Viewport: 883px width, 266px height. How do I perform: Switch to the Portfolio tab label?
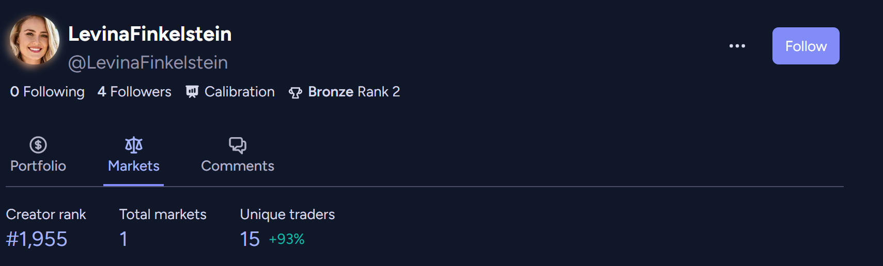pos(38,166)
